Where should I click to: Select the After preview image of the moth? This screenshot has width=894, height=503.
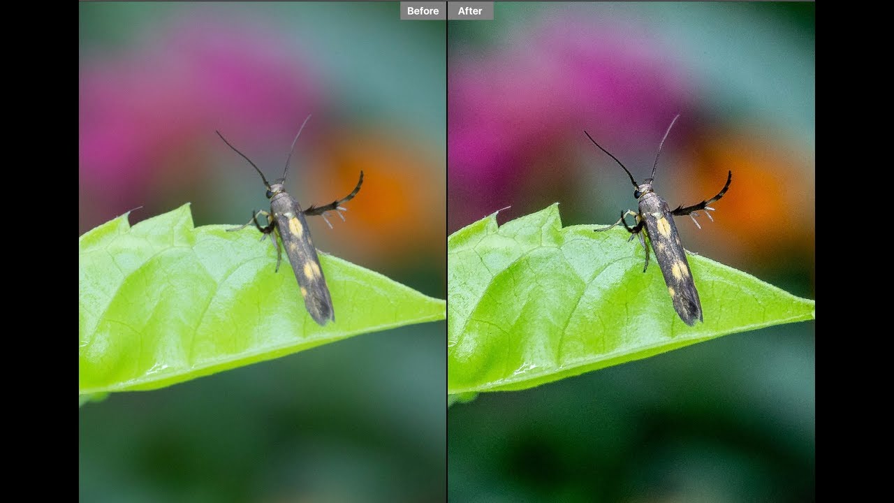[x=631, y=251]
